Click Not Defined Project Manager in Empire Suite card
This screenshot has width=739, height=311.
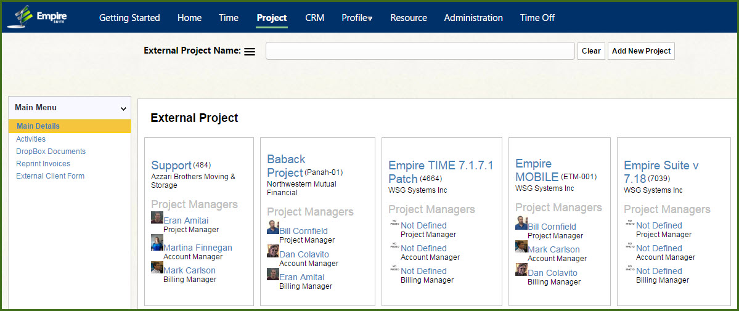pyautogui.click(x=659, y=225)
